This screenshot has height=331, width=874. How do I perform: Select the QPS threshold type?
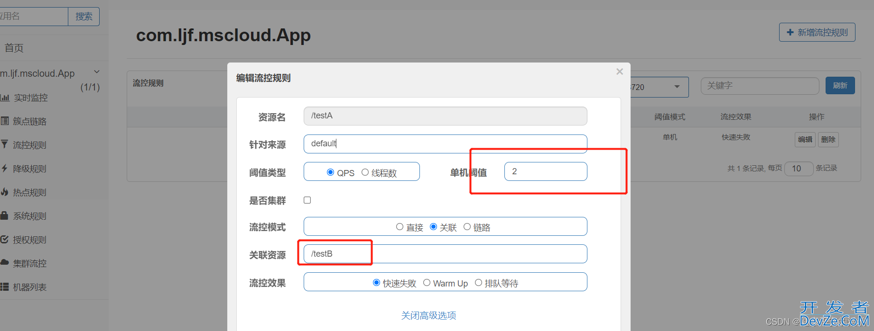tap(330, 172)
